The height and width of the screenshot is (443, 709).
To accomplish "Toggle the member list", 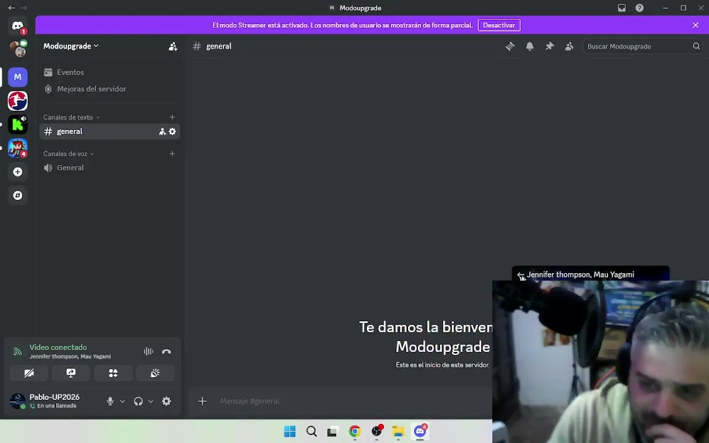I will 569,46.
